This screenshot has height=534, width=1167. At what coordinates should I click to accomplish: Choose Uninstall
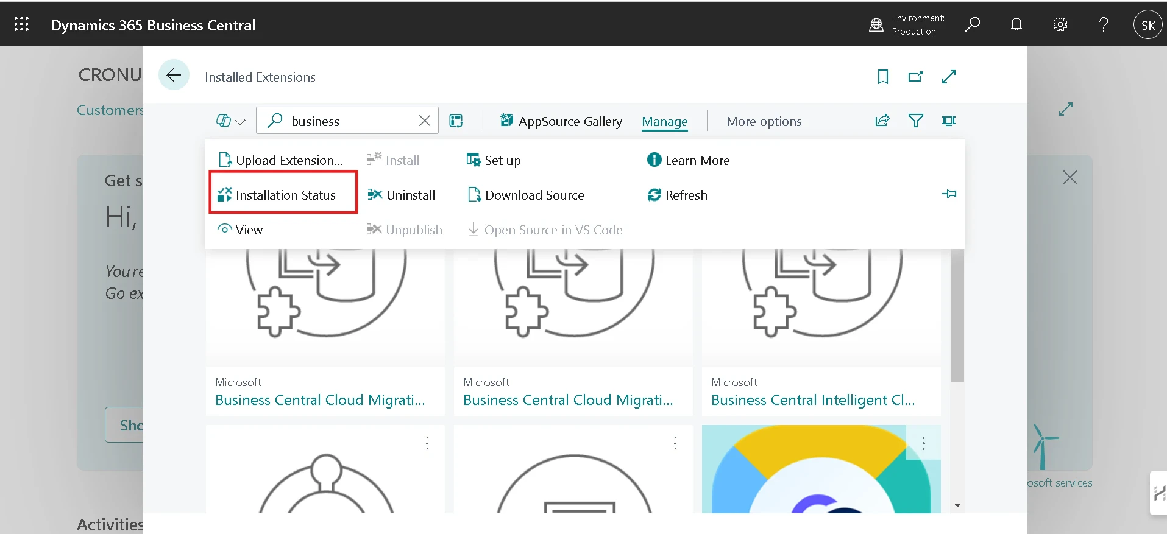pos(401,195)
